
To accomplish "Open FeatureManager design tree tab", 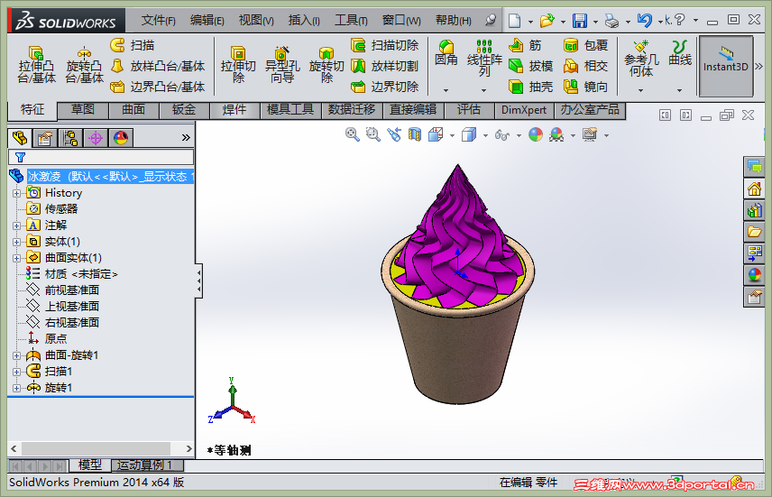I will click(20, 138).
